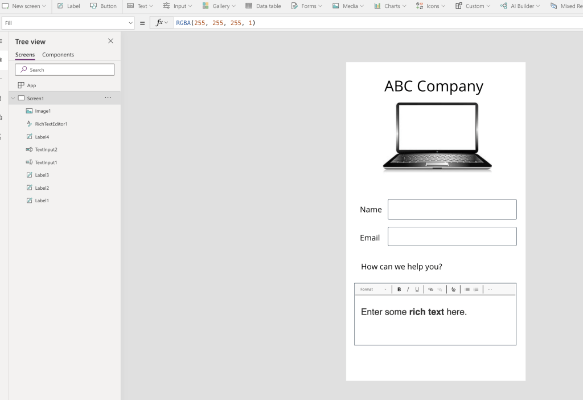Open the Screen1 ellipsis options menu
Screen dimensions: 583x400
pos(108,98)
